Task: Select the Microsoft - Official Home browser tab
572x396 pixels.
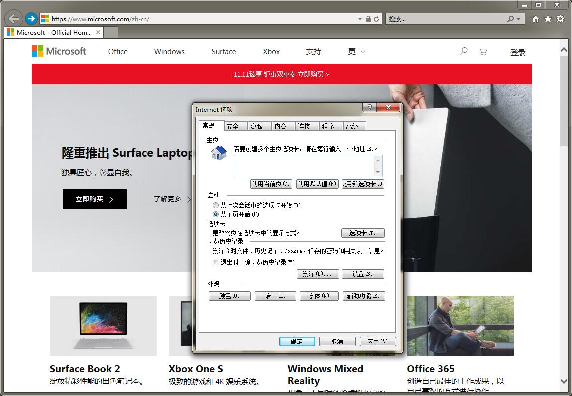Action: click(x=54, y=32)
